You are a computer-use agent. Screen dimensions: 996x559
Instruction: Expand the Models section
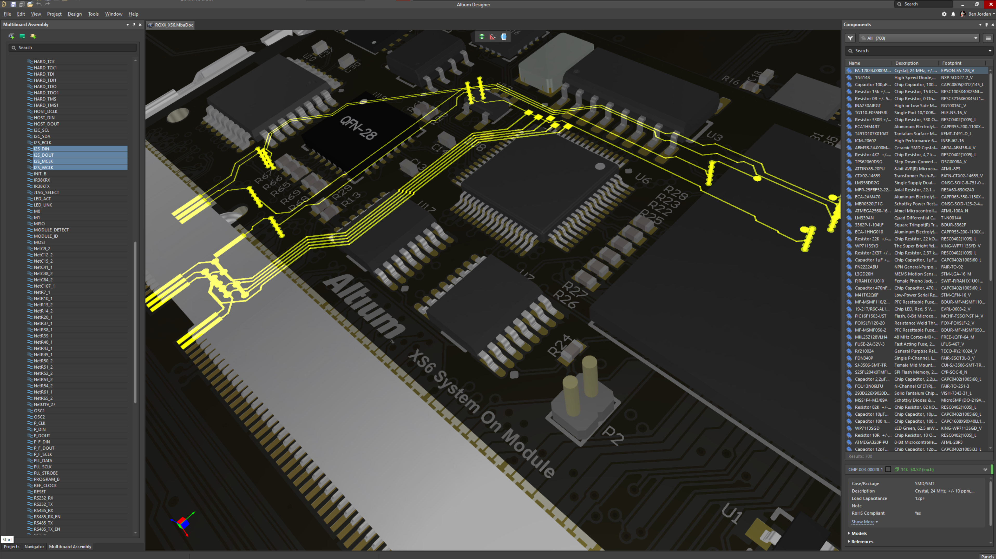pos(857,533)
